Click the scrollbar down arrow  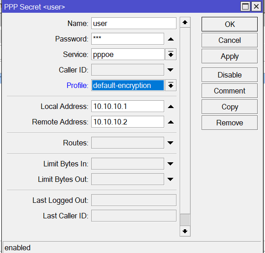click(185, 231)
